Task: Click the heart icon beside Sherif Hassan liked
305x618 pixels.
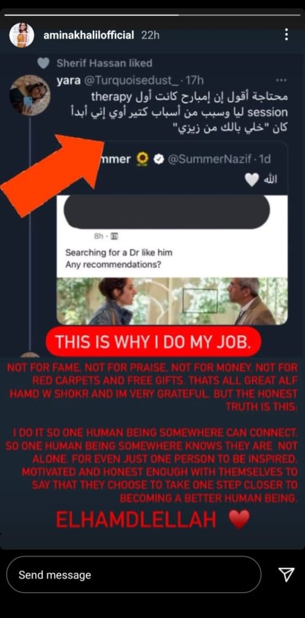Action: click(x=43, y=63)
